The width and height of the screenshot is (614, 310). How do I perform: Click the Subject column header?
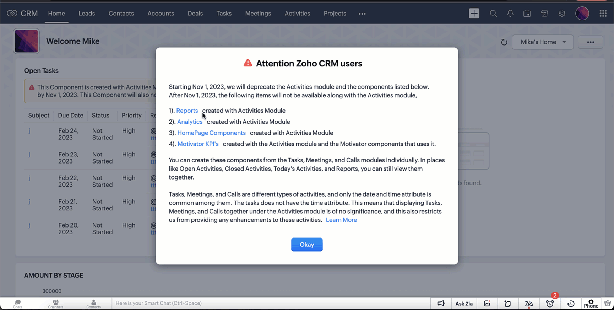[x=39, y=116]
